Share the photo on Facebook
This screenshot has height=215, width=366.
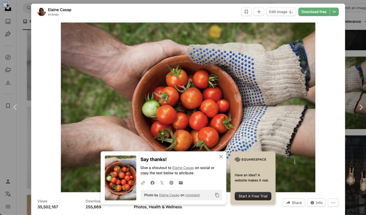click(x=152, y=183)
